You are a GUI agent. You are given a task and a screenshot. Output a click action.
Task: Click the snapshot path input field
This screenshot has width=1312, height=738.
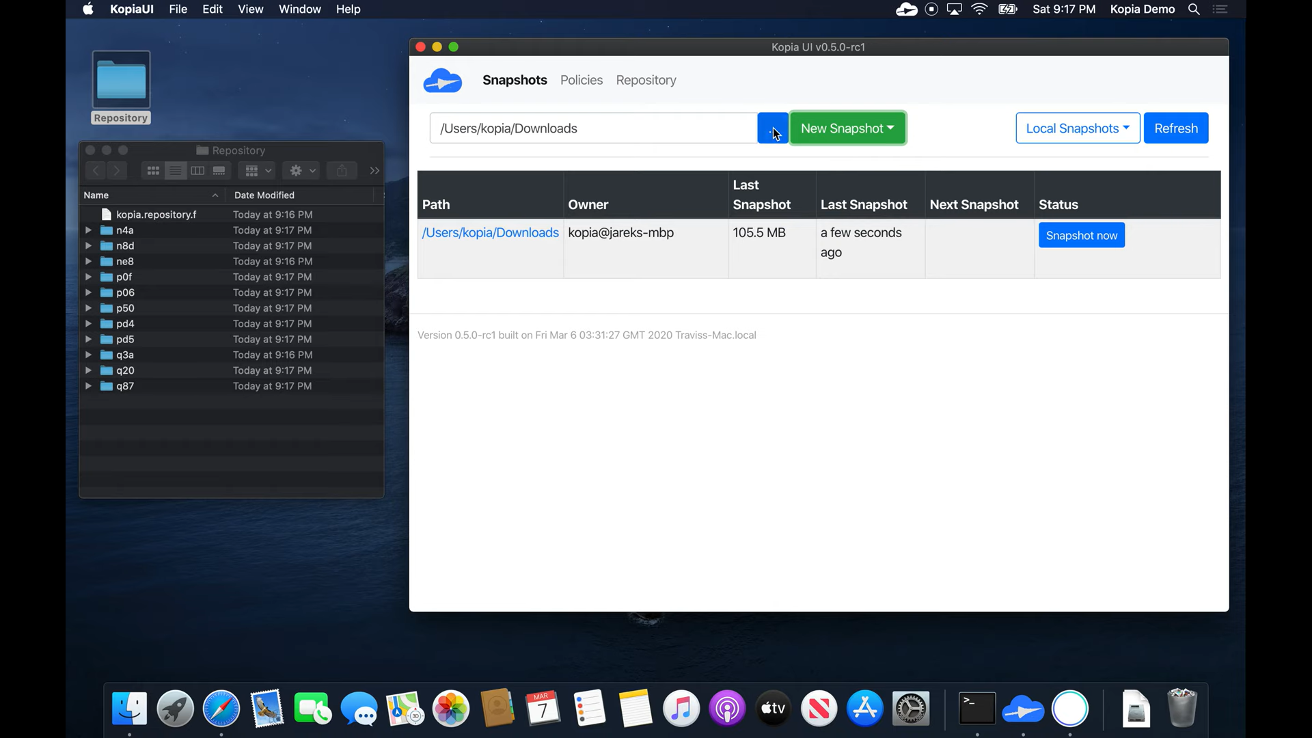click(593, 128)
